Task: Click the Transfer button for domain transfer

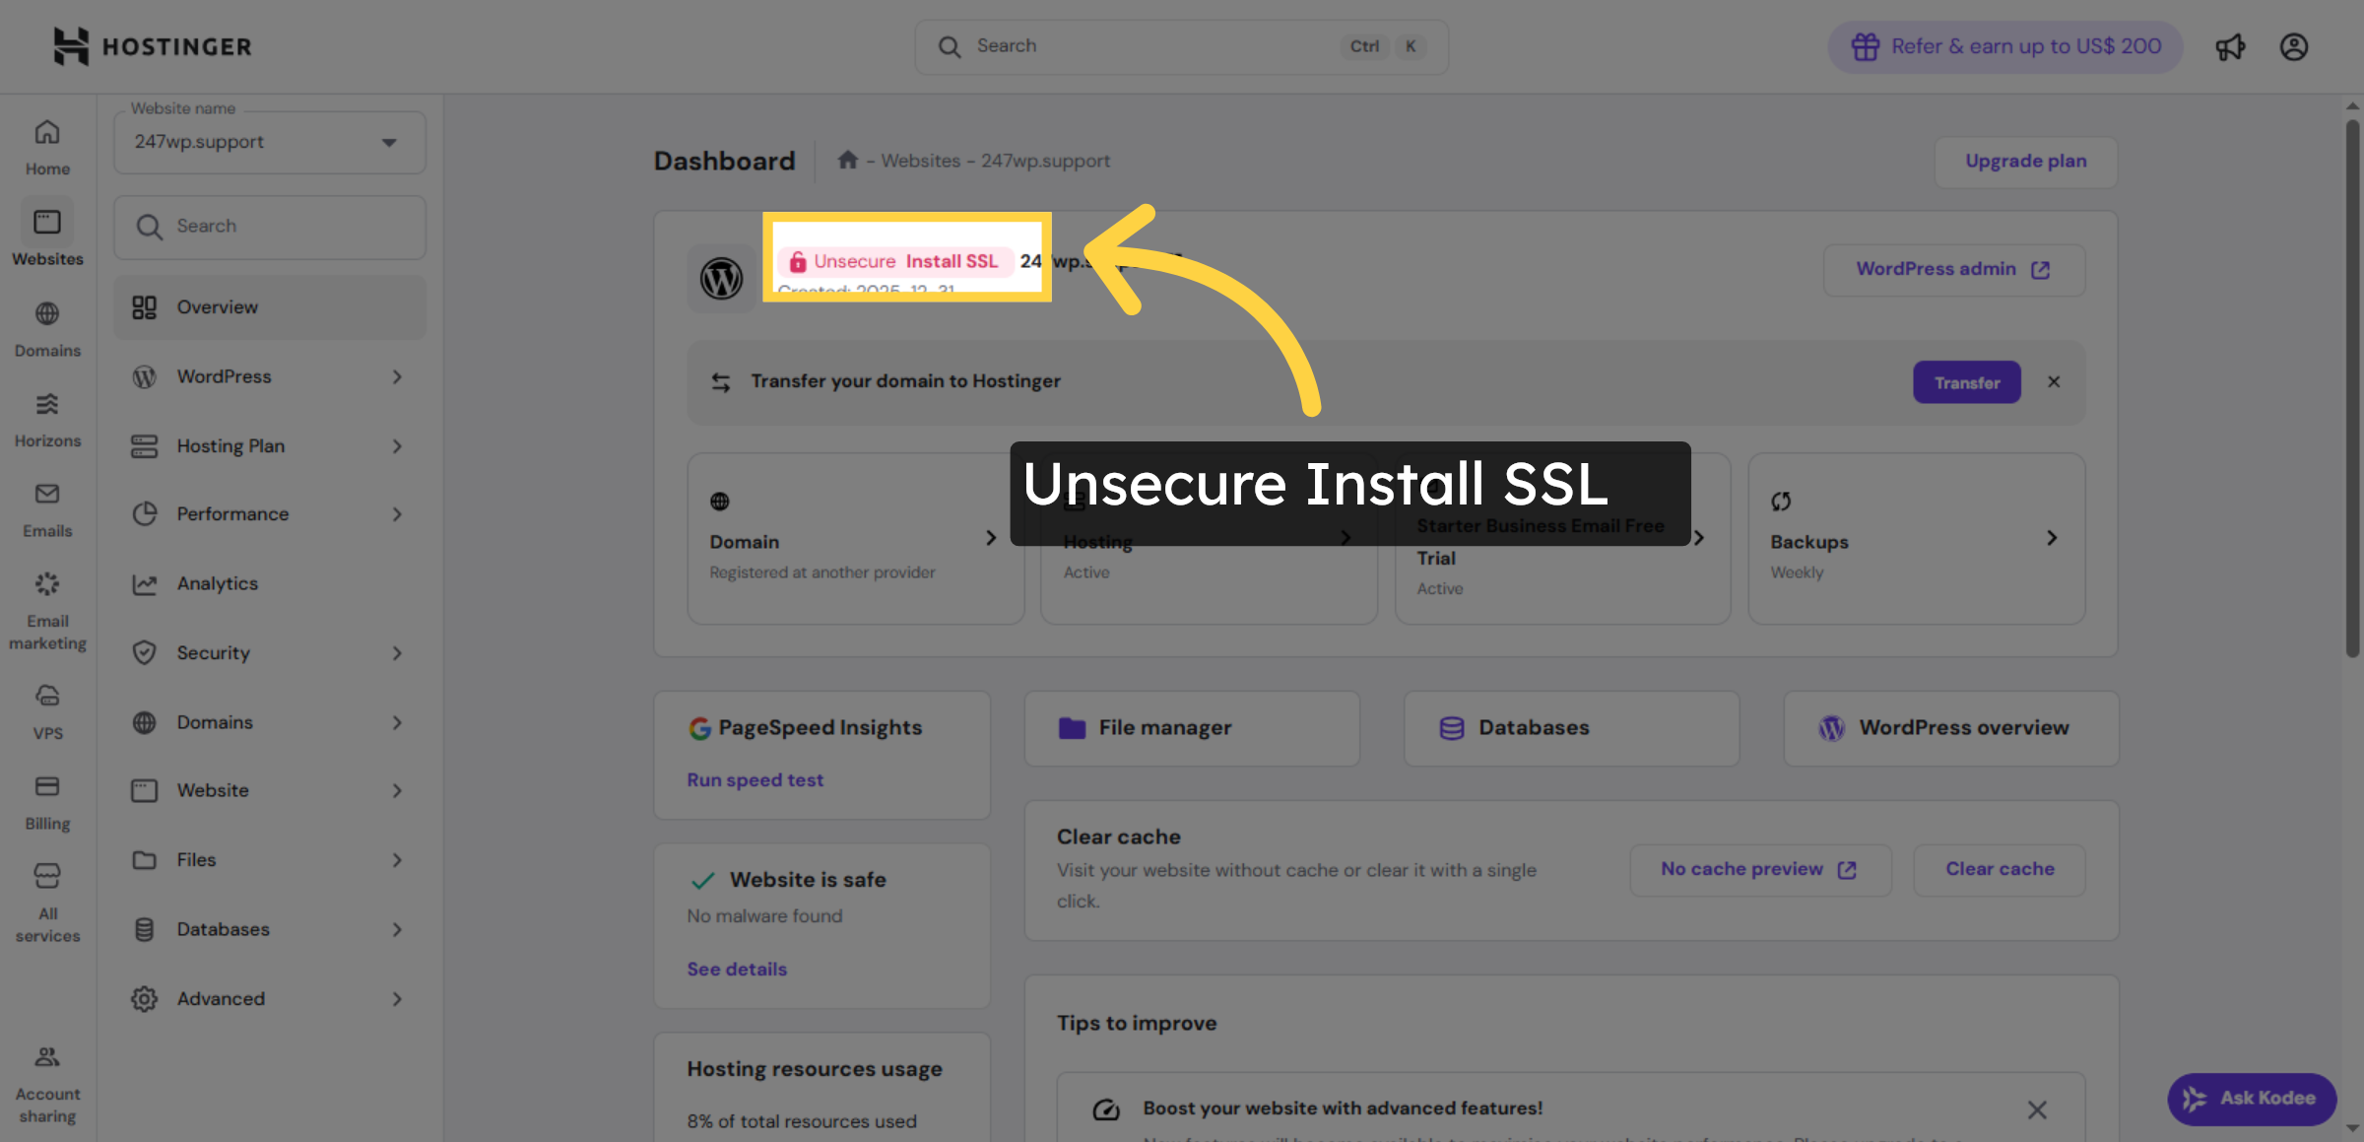Action: (1966, 382)
